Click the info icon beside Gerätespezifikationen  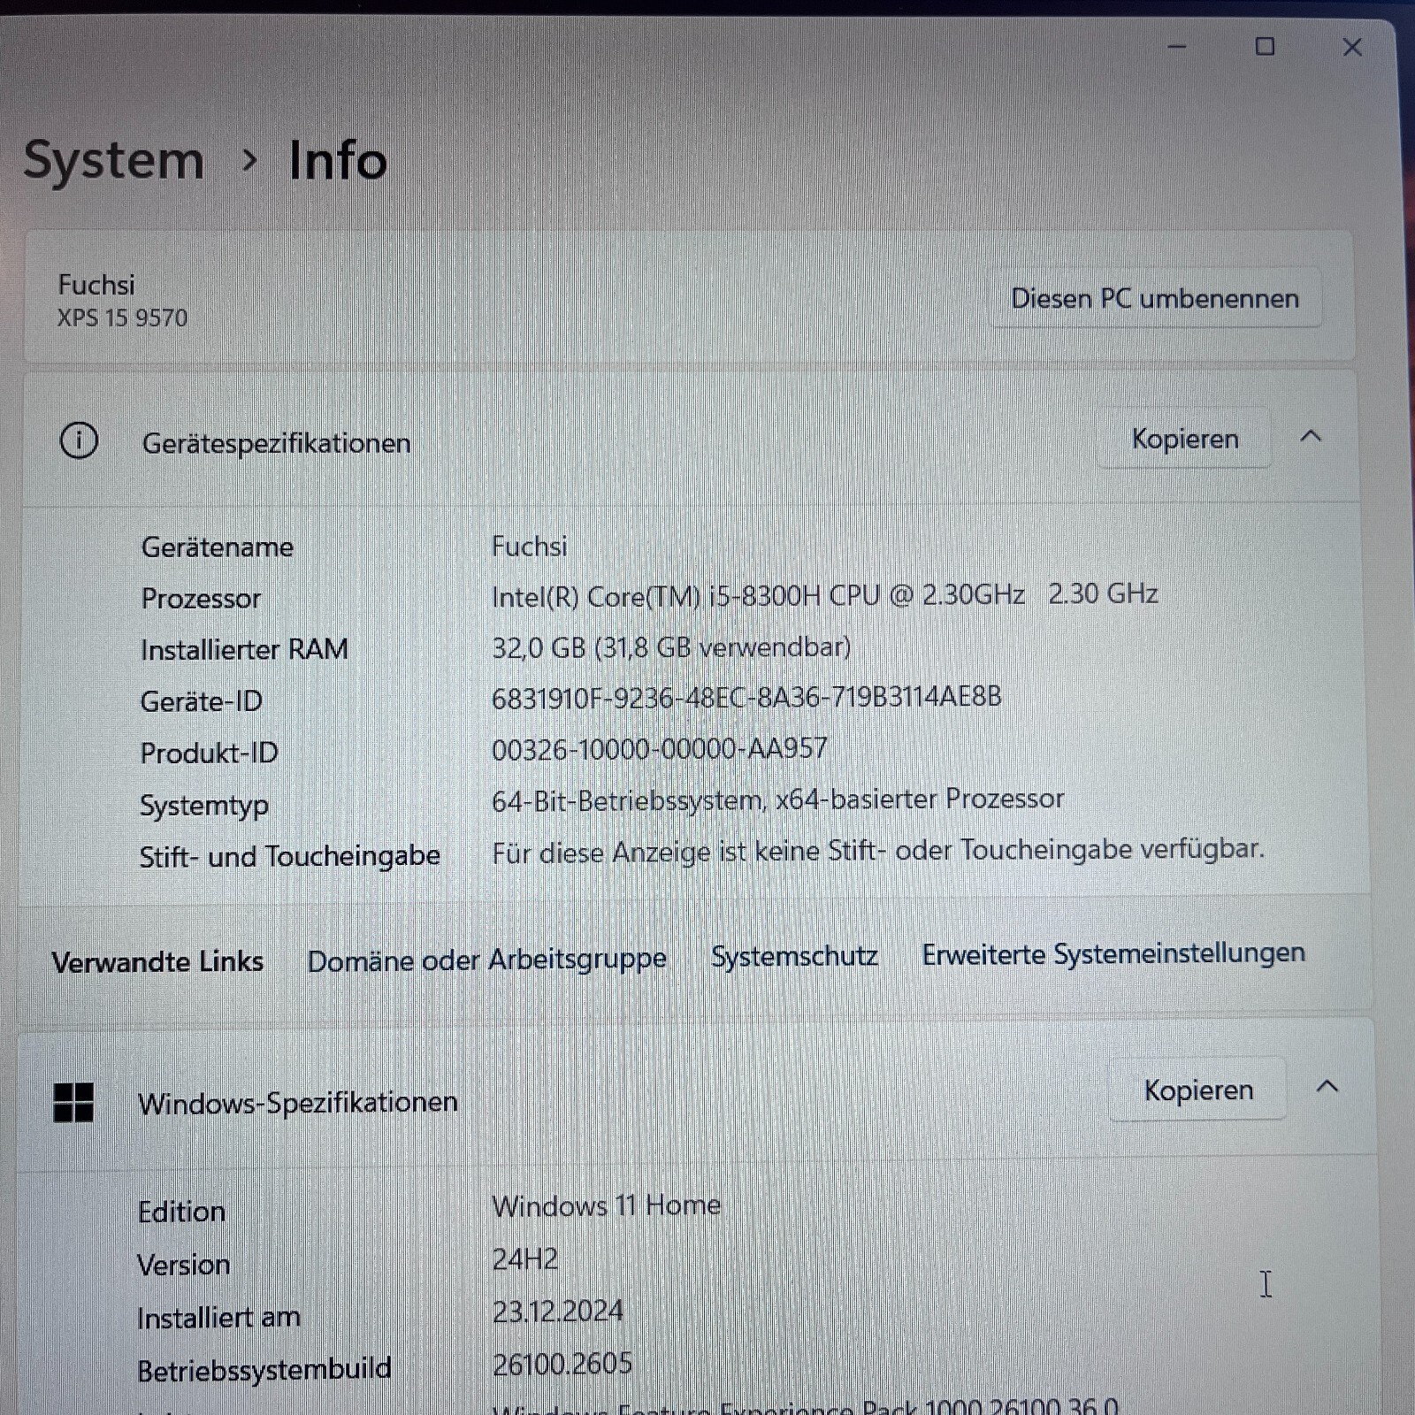79,440
